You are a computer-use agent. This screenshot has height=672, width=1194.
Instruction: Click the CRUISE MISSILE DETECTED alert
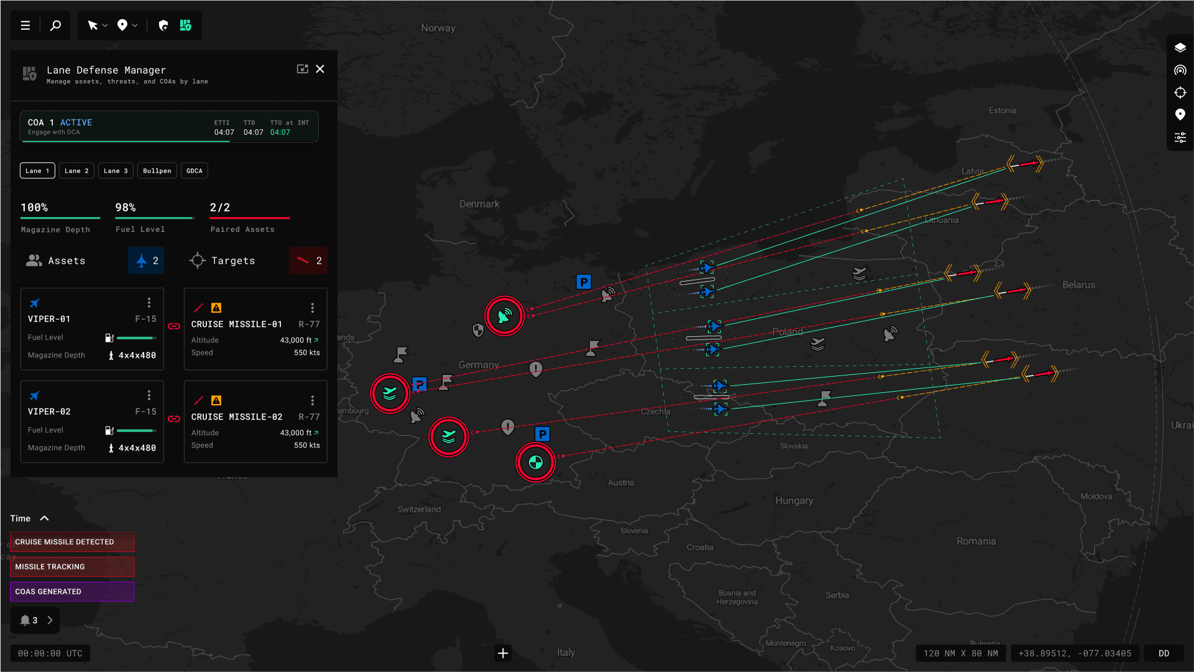tap(72, 542)
